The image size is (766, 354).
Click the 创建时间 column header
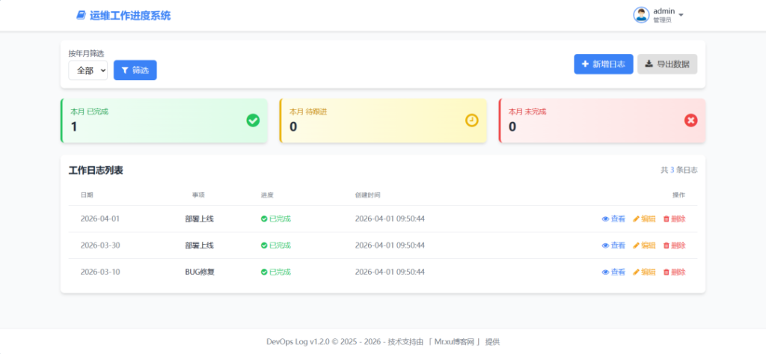pos(368,195)
